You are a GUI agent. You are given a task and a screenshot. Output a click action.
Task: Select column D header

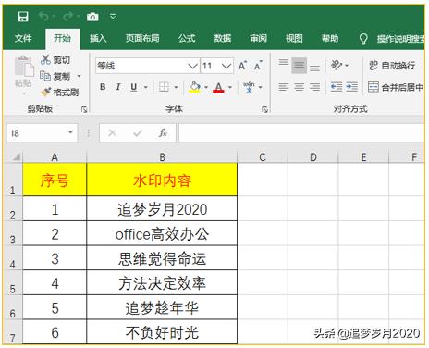coord(313,157)
